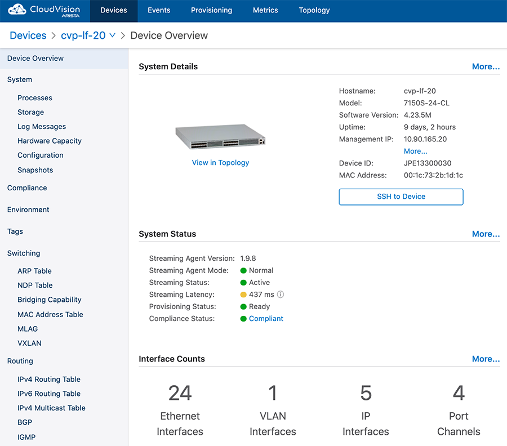
Task: Click the Streaming Latency info icon
Action: 281,295
